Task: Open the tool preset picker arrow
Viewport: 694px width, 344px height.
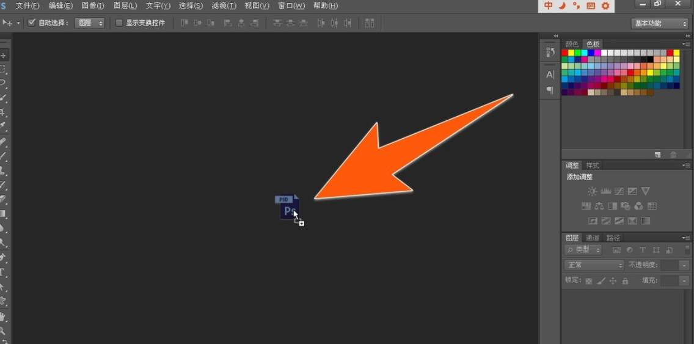Action: pos(18,23)
